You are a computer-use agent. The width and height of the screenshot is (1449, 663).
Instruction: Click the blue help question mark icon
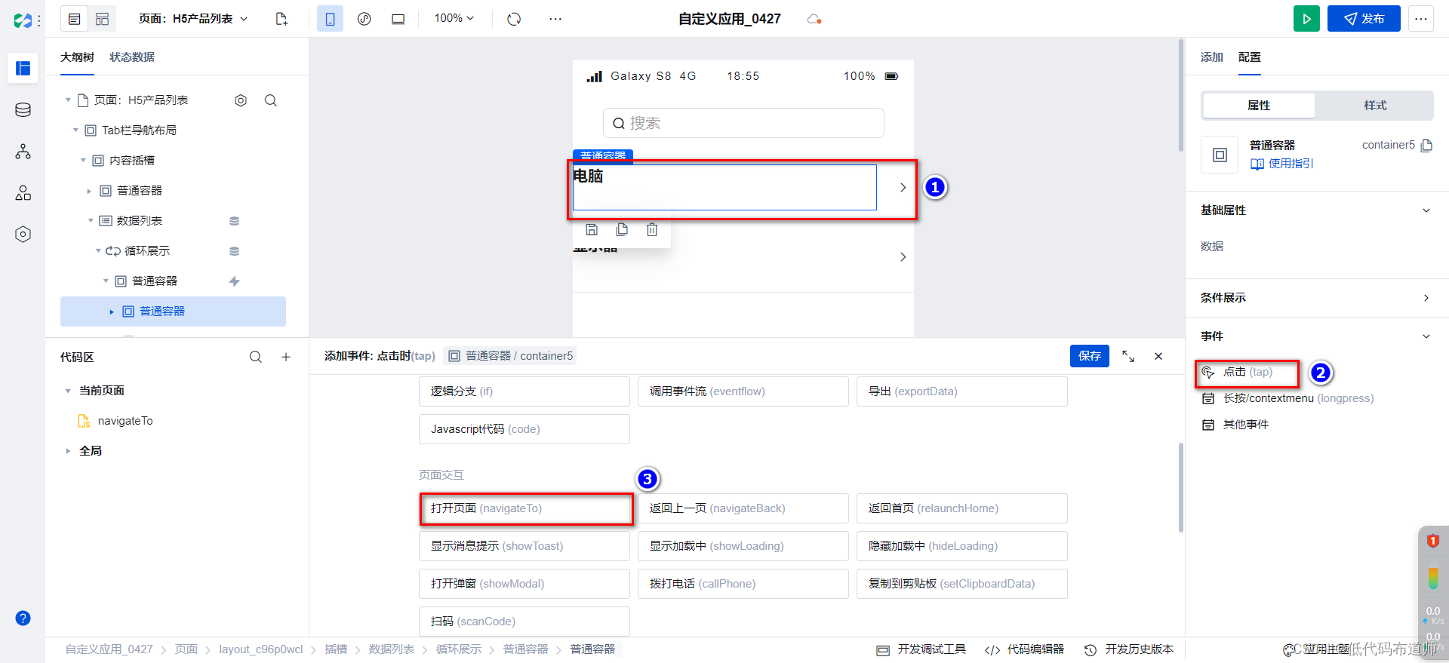[x=23, y=618]
